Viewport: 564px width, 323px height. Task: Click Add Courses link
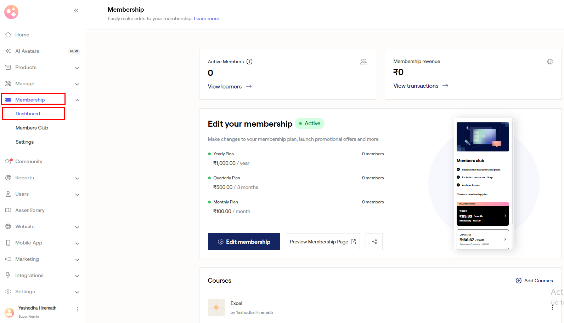coord(534,281)
